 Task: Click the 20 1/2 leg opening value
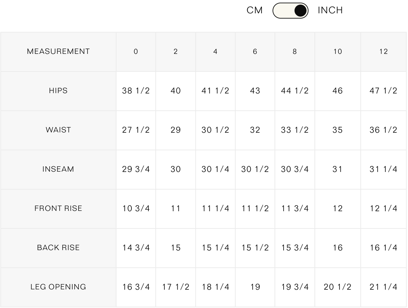[337, 287]
